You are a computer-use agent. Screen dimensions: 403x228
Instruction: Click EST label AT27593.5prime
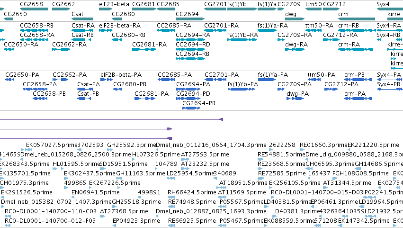coord(205,155)
